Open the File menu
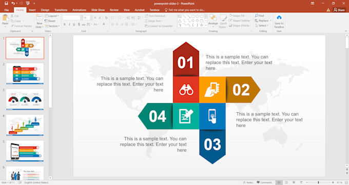 pos(7,10)
